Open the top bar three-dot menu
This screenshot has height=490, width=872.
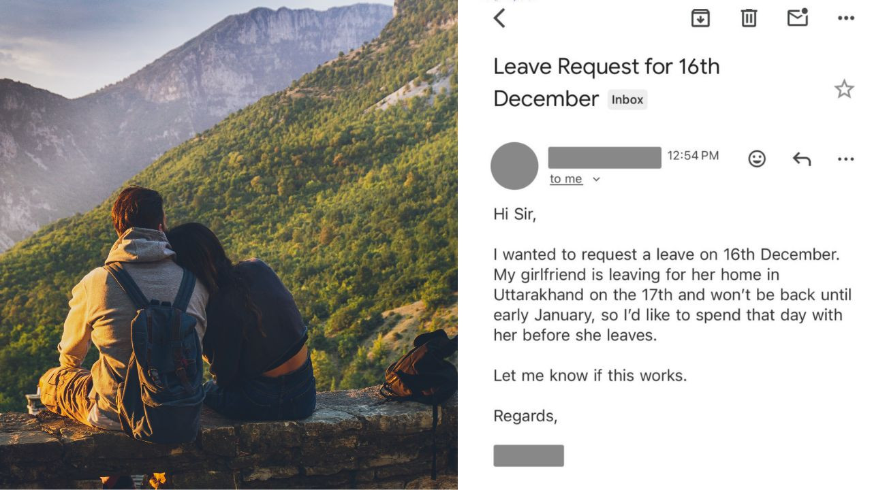(845, 18)
